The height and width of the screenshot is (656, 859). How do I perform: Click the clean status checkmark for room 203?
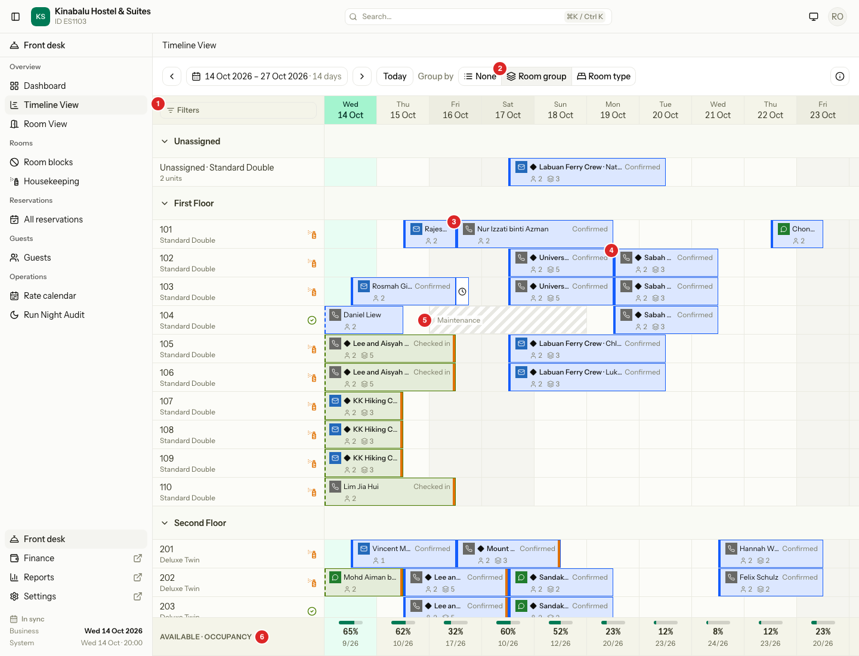pos(312,611)
